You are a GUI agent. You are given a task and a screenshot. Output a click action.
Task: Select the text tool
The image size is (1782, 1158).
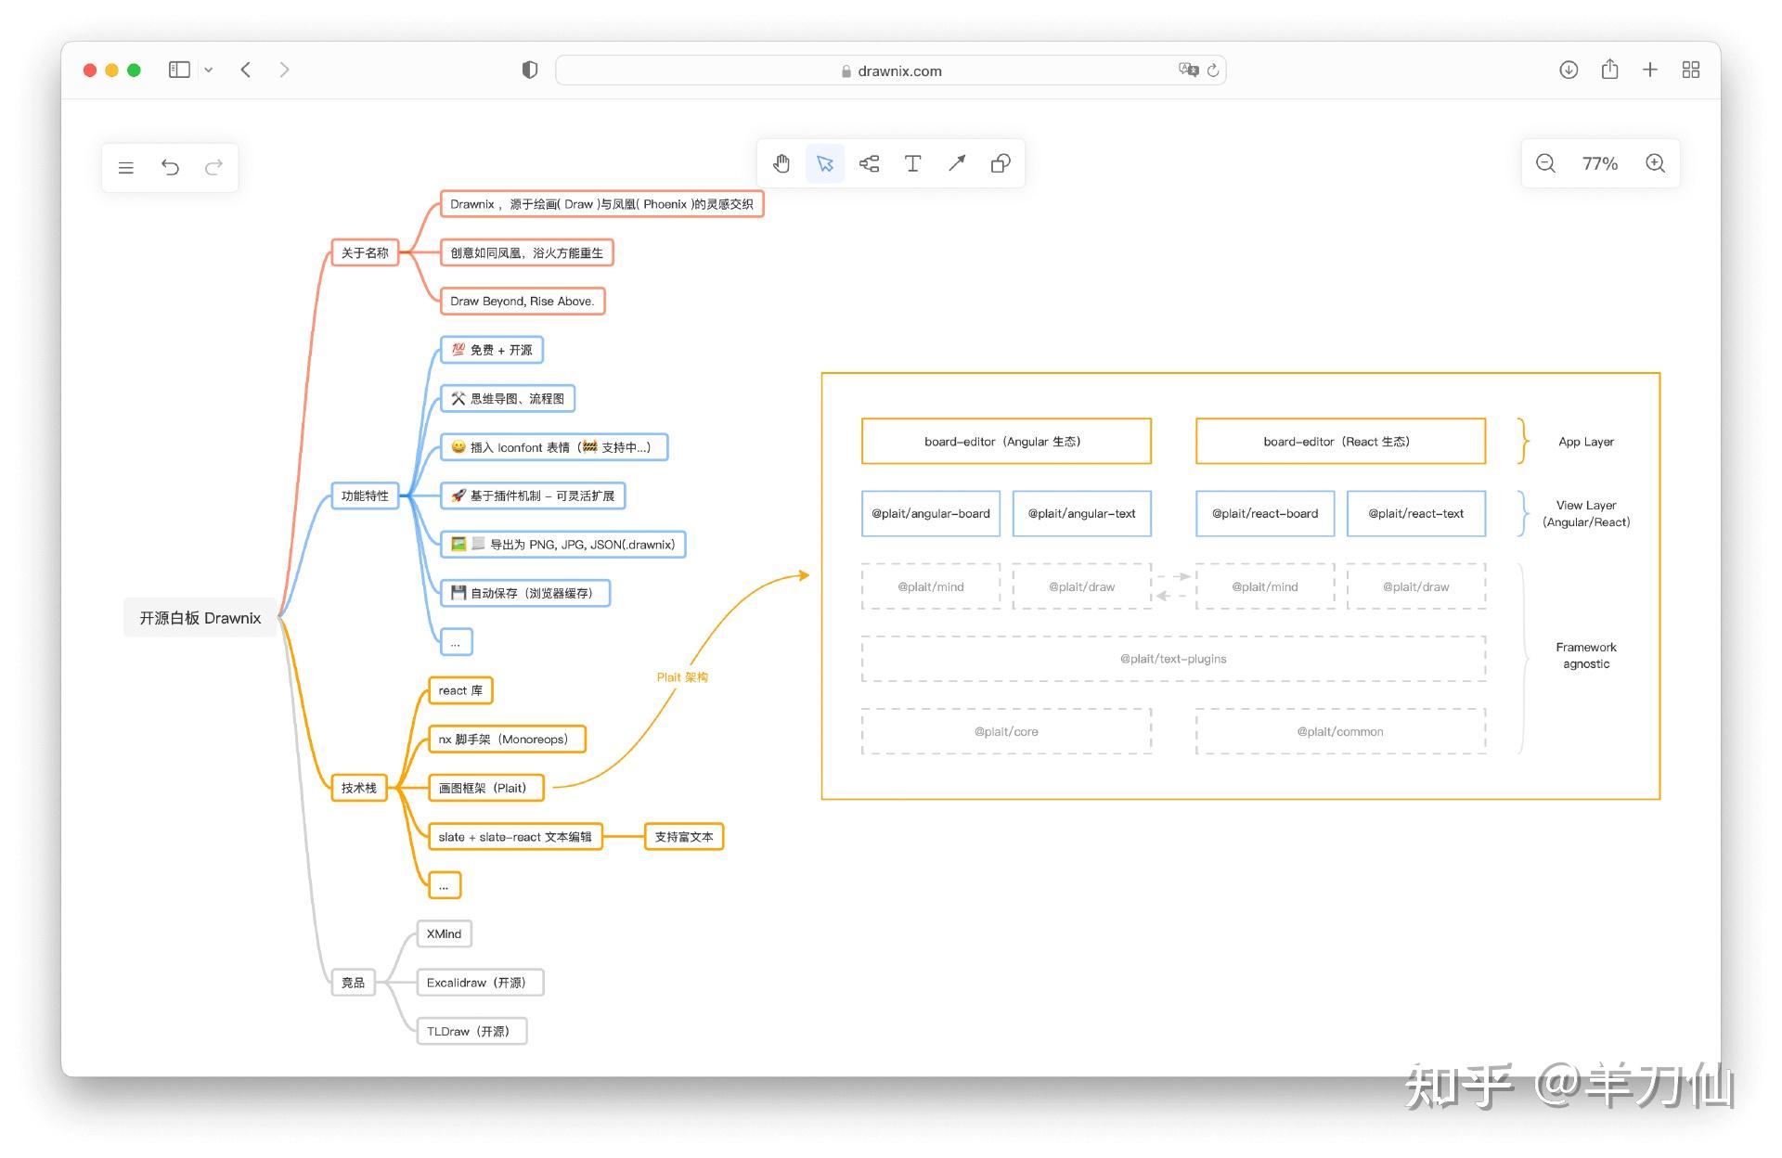click(x=912, y=164)
